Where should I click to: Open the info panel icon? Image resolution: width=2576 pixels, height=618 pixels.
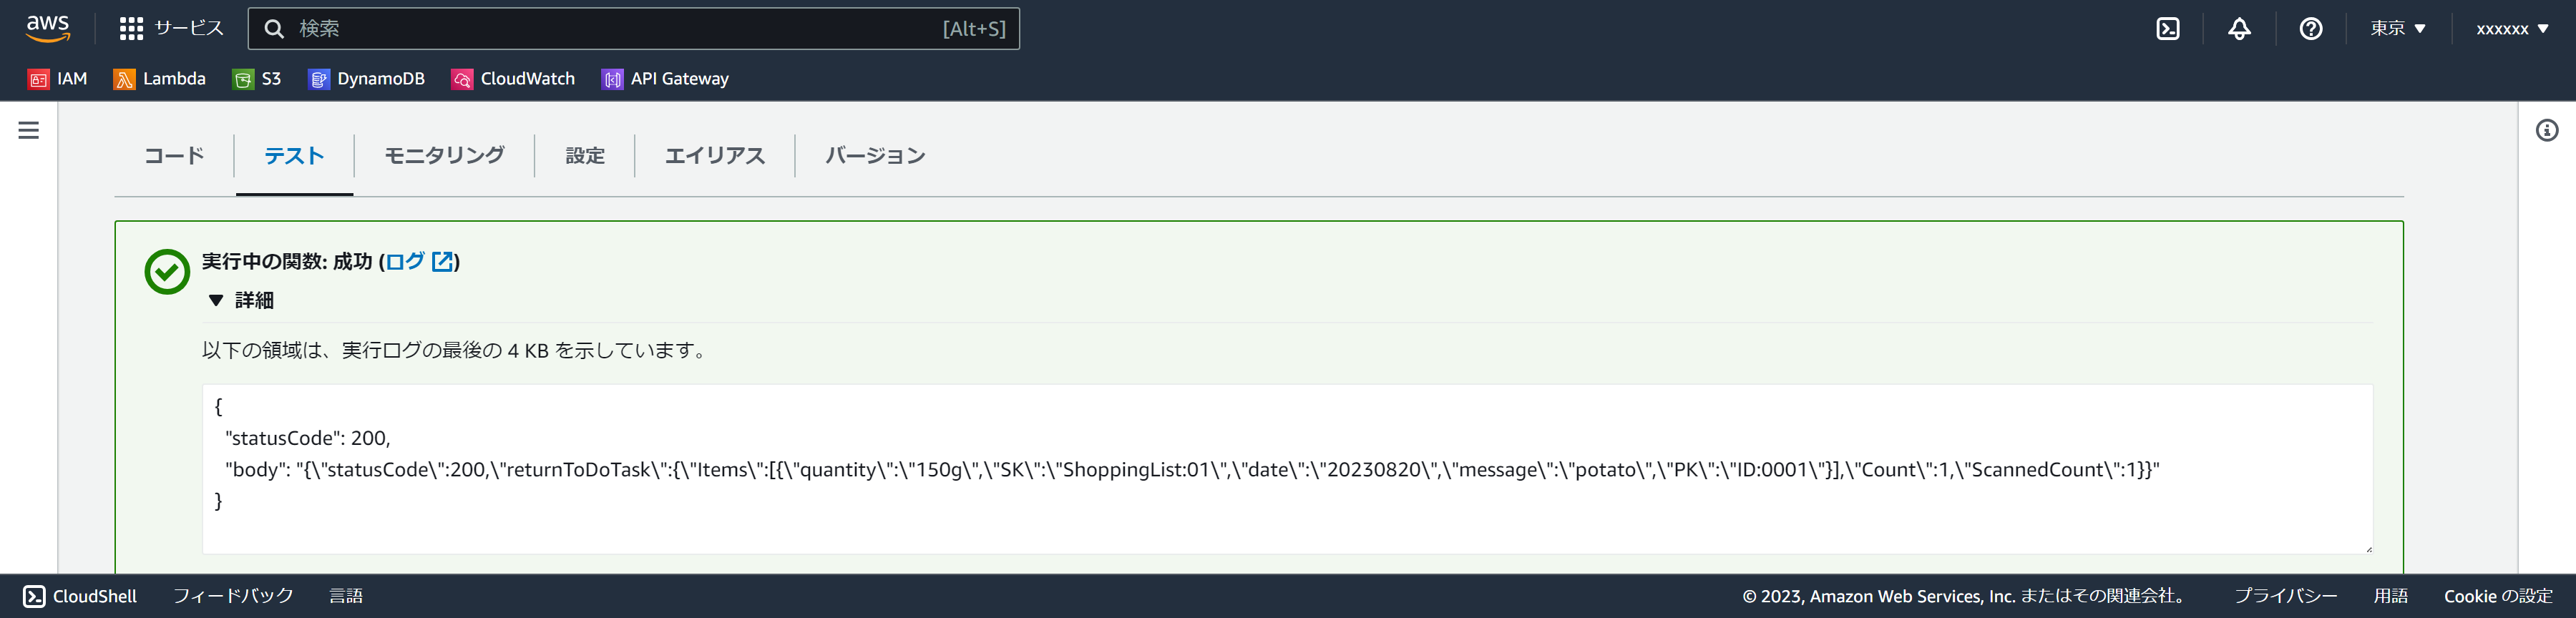click(2546, 130)
